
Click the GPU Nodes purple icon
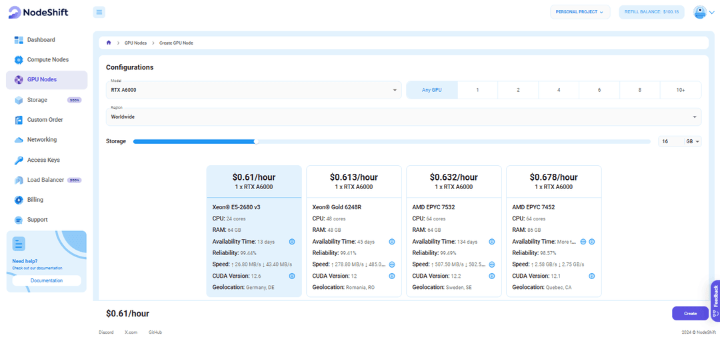(19, 80)
